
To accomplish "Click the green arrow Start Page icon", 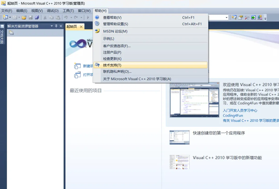I will coord(253,18).
